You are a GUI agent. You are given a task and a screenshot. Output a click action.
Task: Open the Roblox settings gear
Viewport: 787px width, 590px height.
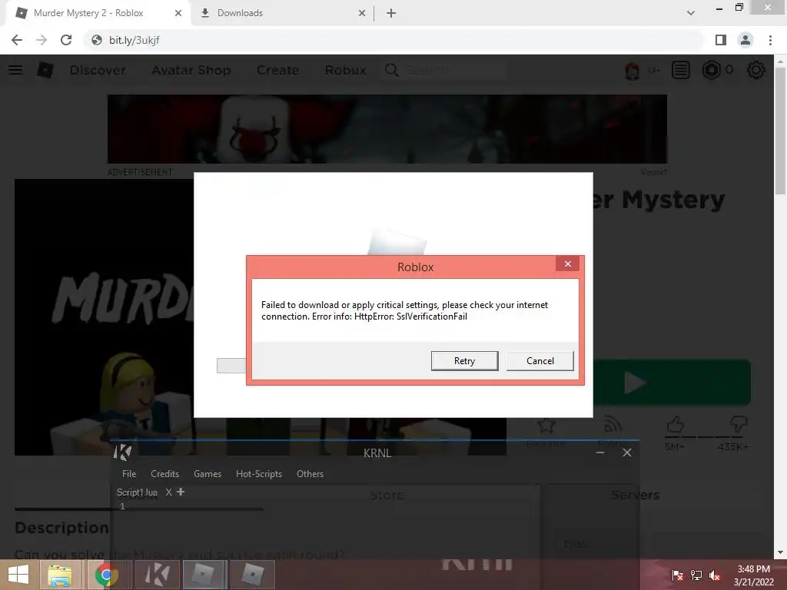coord(756,70)
